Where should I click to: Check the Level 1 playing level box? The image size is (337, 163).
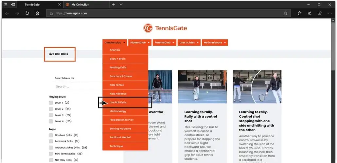coord(51,103)
